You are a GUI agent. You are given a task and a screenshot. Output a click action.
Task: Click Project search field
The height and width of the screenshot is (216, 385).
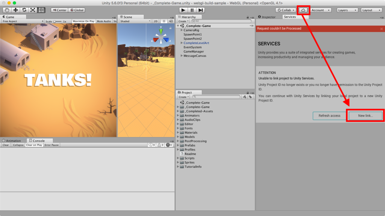(216, 97)
